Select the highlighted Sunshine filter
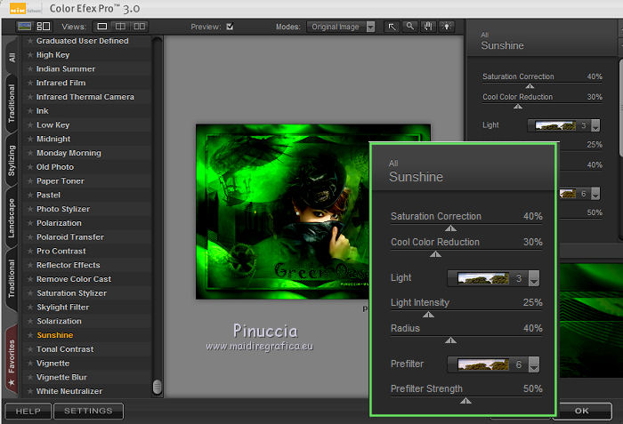Screen dimensions: 623x424 [x=55, y=335]
